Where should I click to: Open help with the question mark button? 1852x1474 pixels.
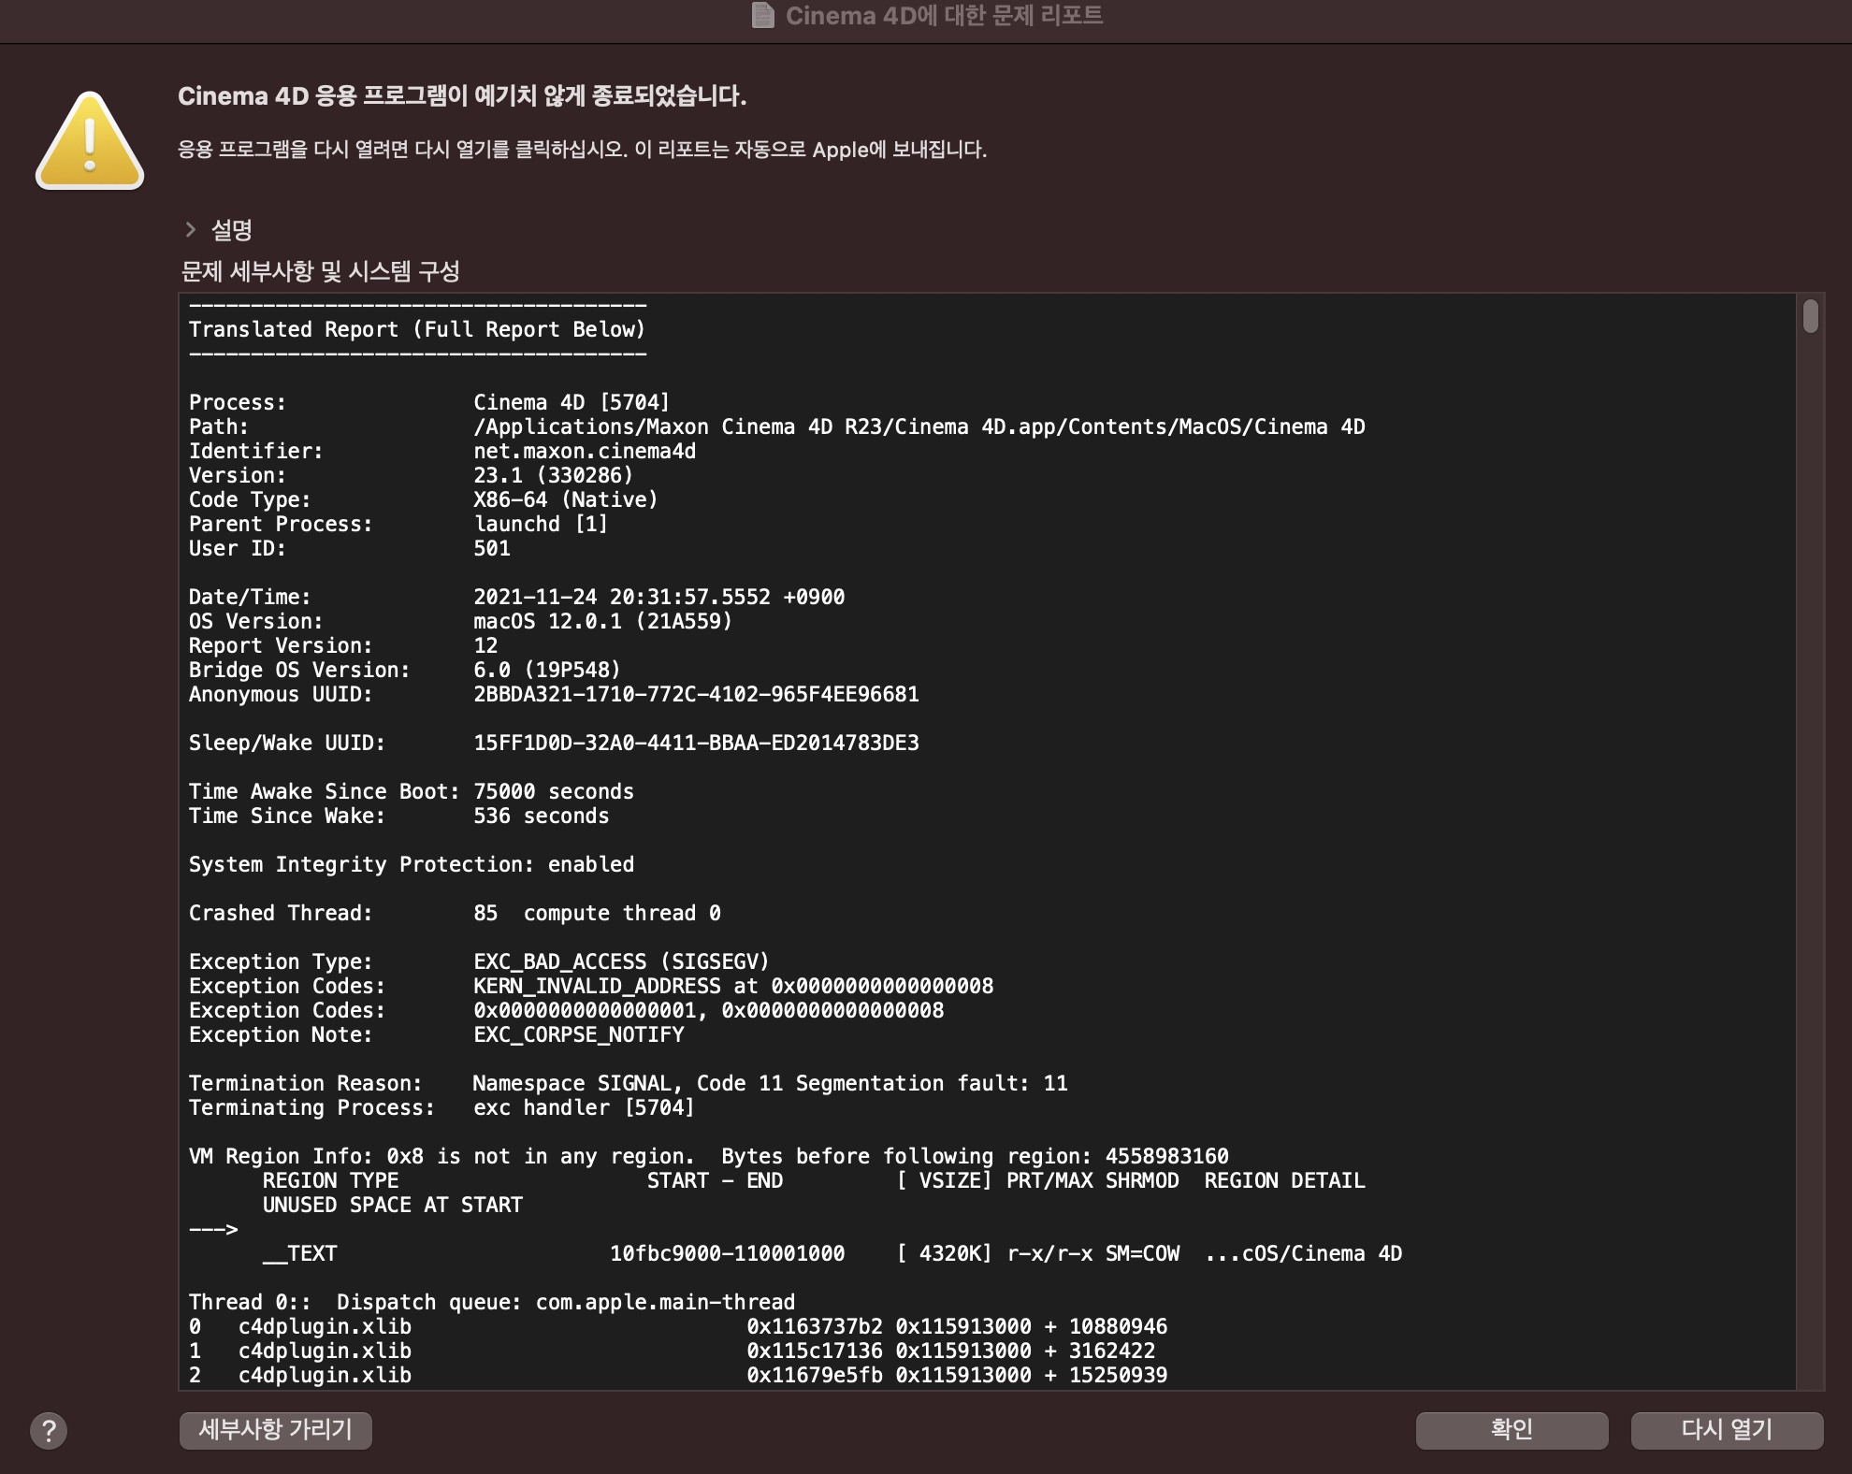[x=49, y=1430]
